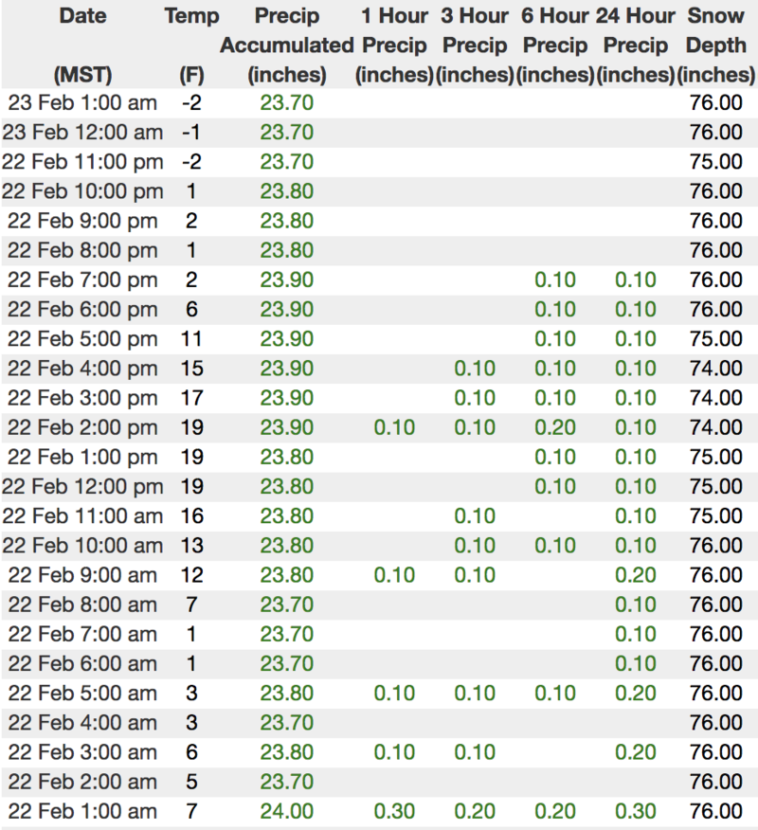Select the 22 Feb 2:00 pm date cell
Viewport: 758px width, 830px height.
(82, 427)
